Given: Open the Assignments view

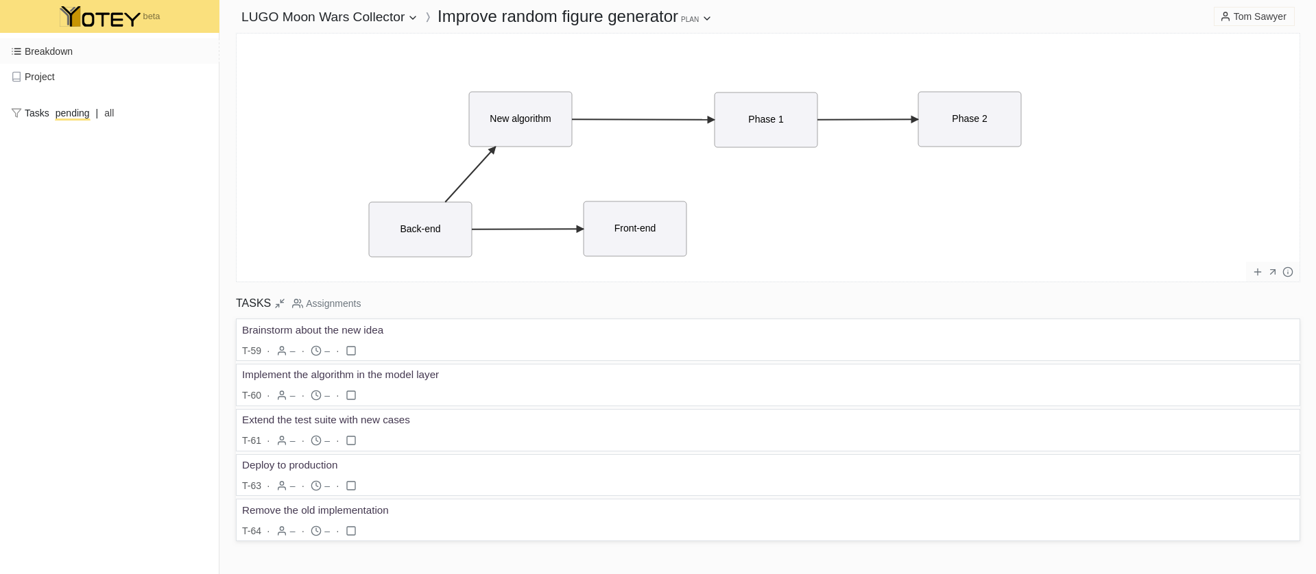Looking at the screenshot, I should tap(326, 303).
